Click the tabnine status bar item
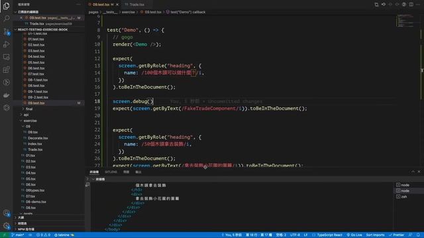Image resolution: width=424 pixels, height=238 pixels. pos(64,235)
